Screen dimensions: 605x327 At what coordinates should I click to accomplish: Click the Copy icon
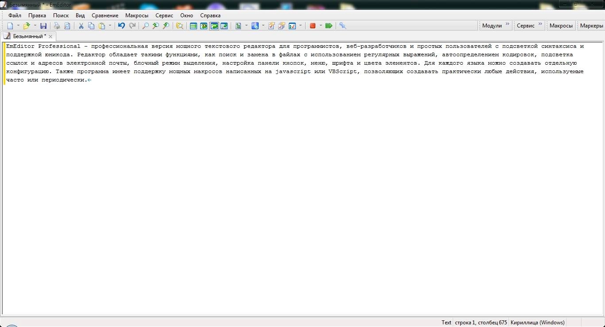coord(91,26)
